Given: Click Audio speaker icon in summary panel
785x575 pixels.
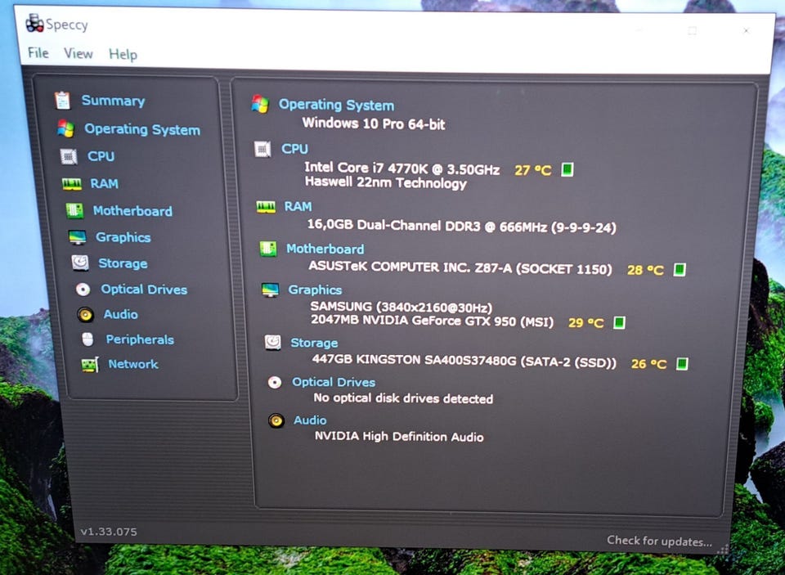Looking at the screenshot, I should click(x=276, y=420).
